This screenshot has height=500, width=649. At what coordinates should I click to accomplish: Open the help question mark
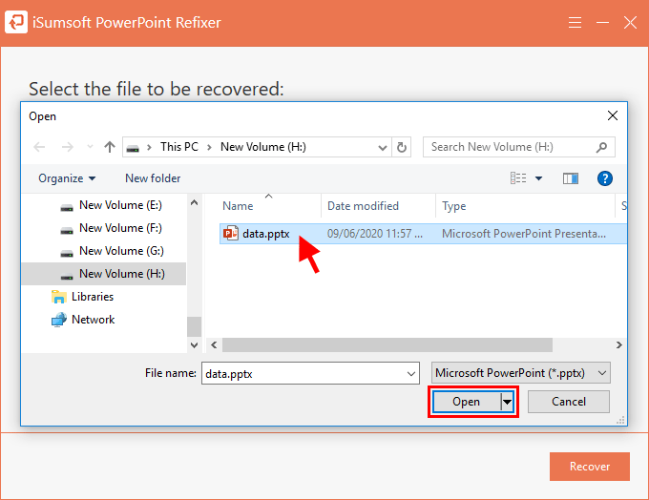[x=605, y=178]
